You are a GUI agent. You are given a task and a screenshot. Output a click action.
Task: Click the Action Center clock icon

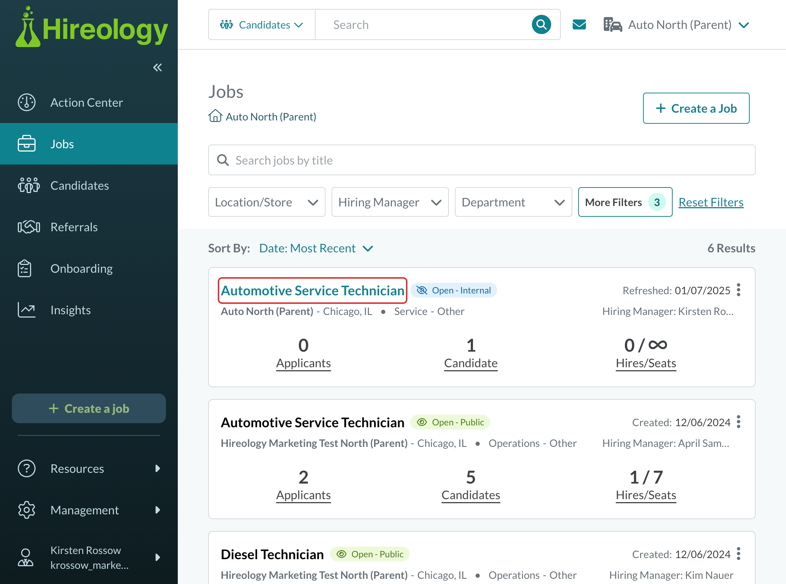(27, 102)
